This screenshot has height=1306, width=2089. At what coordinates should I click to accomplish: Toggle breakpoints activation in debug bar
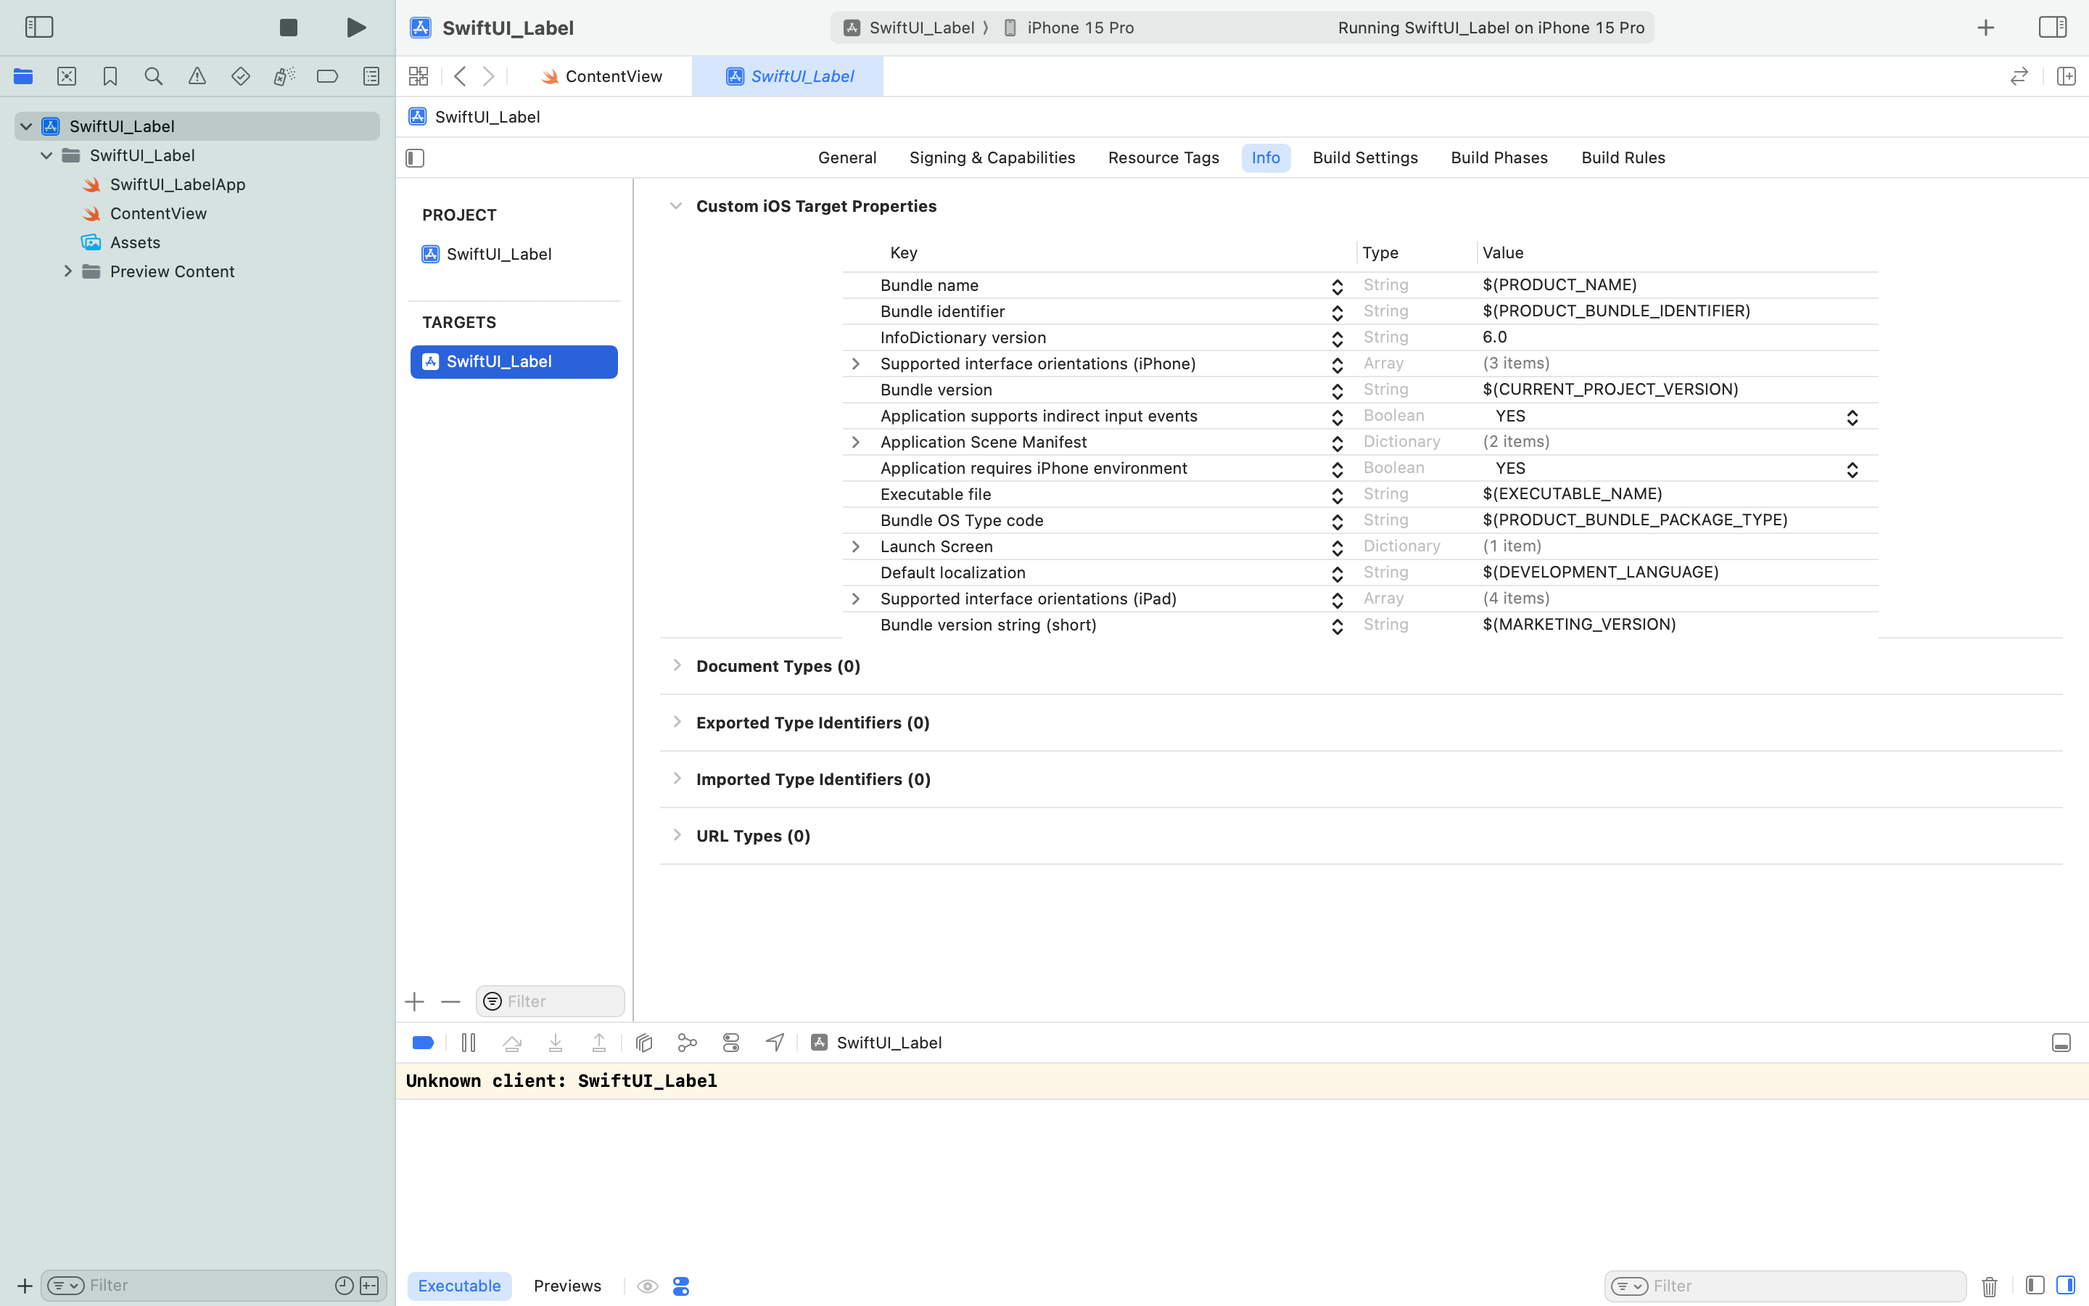point(423,1043)
